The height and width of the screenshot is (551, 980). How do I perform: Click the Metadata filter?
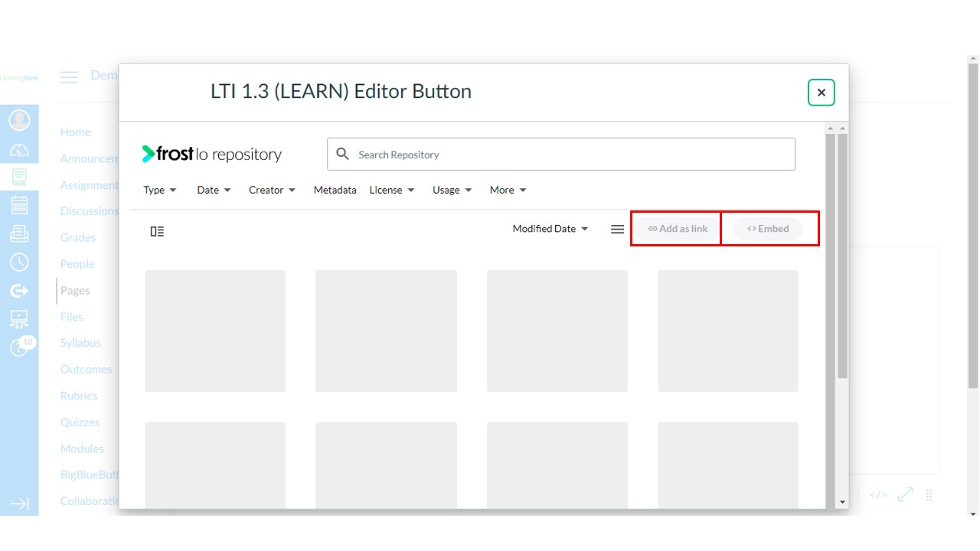point(335,190)
